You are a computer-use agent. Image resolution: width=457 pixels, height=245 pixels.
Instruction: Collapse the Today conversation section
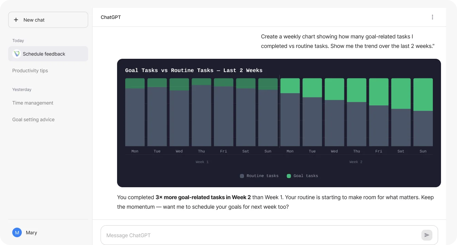coord(18,40)
